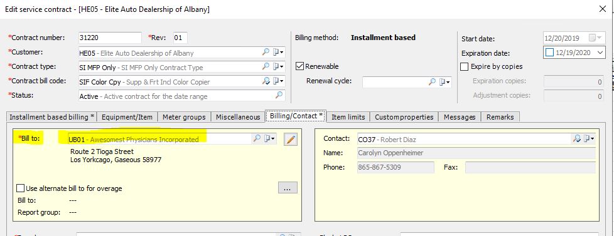Open Contact field quick-link dropdown

pos(588,138)
